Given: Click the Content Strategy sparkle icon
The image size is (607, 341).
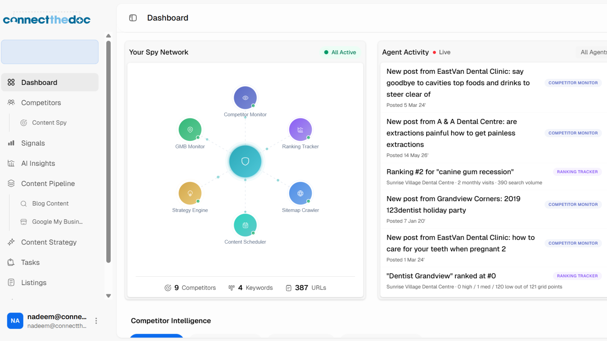Looking at the screenshot, I should click(11, 242).
